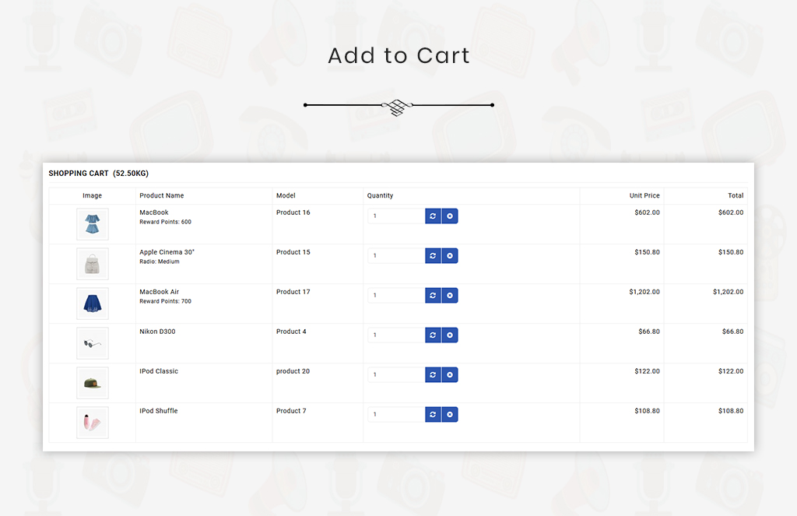Image resolution: width=797 pixels, height=516 pixels.
Task: Click the Apple Cinema $150.80 unit price
Action: 647,252
